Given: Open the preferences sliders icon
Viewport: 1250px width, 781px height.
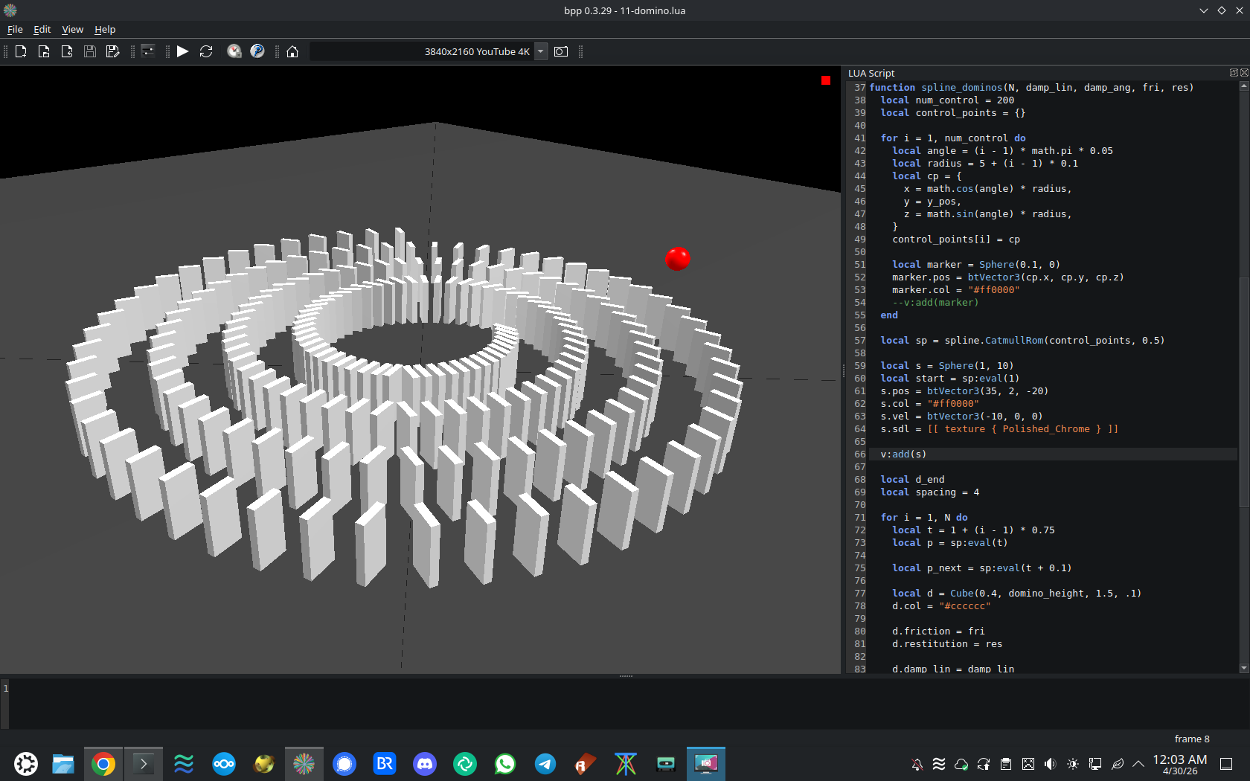Looking at the screenshot, I should tap(148, 51).
